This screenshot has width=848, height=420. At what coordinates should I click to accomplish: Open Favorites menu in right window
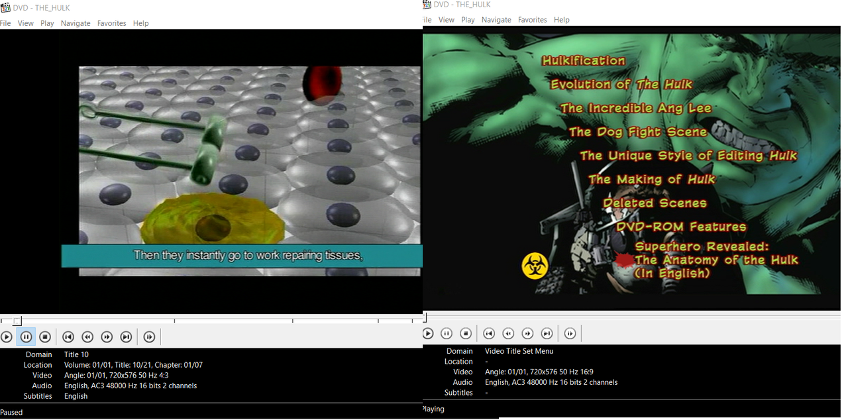533,20
